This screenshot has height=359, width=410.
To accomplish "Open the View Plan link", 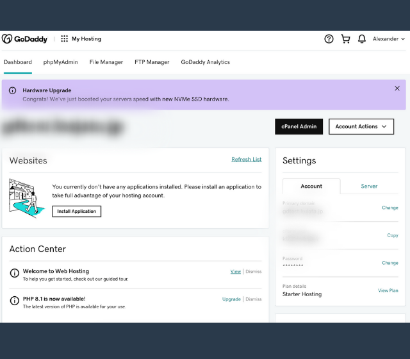I will pyautogui.click(x=388, y=290).
